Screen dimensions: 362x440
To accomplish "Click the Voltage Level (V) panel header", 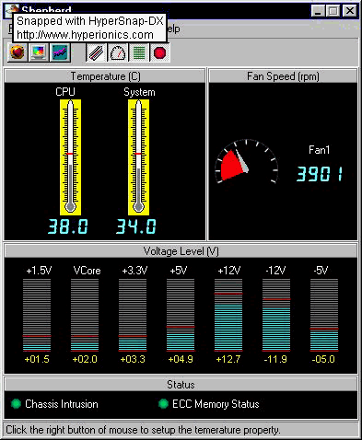I will click(x=181, y=251).
